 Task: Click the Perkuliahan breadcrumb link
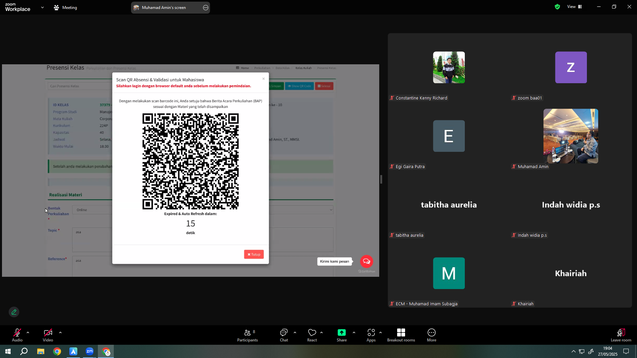point(262,68)
